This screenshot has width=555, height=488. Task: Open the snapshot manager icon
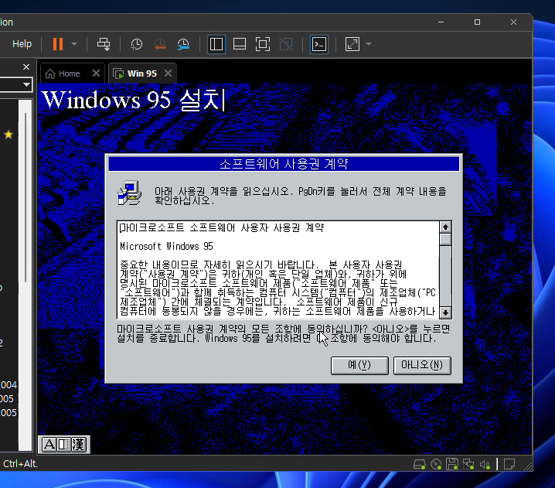coord(183,44)
